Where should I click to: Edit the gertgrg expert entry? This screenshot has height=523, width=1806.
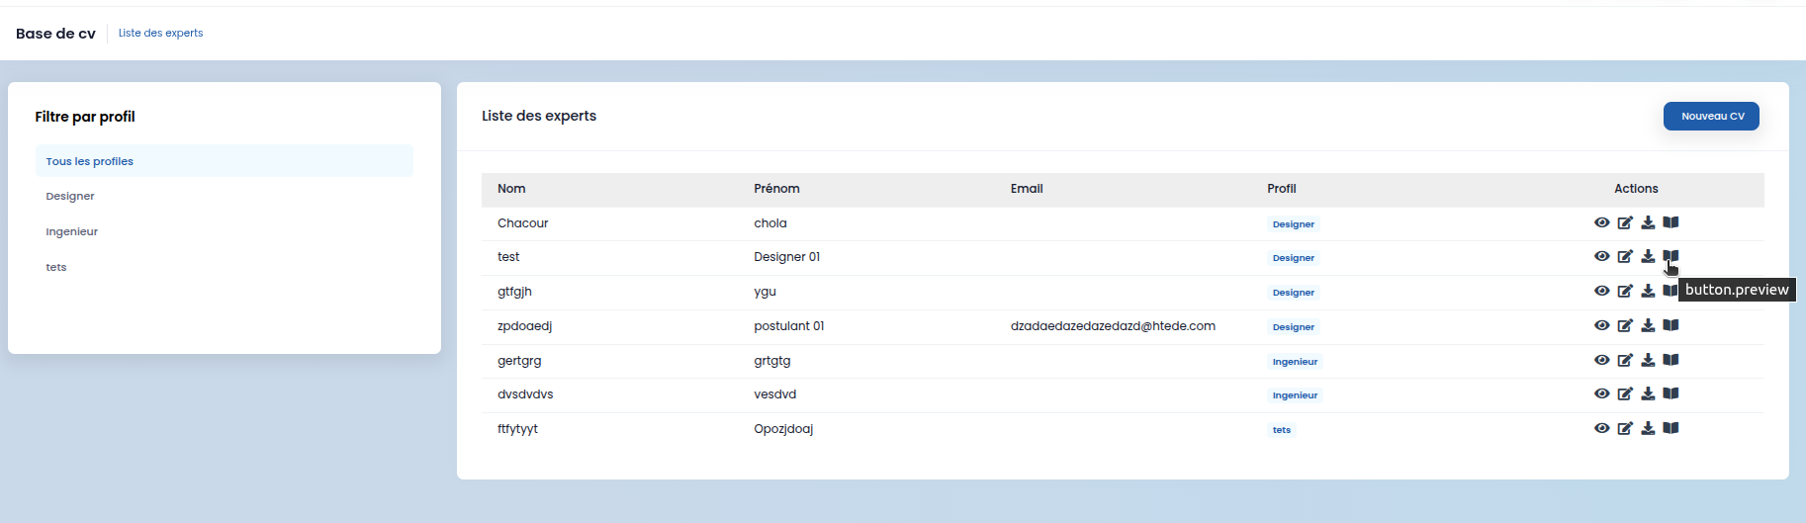pos(1625,360)
